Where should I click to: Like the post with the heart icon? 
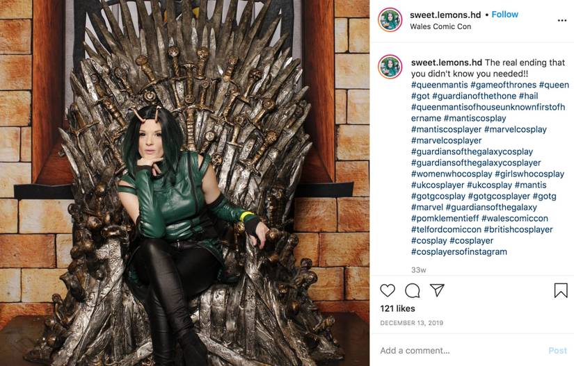pos(388,291)
